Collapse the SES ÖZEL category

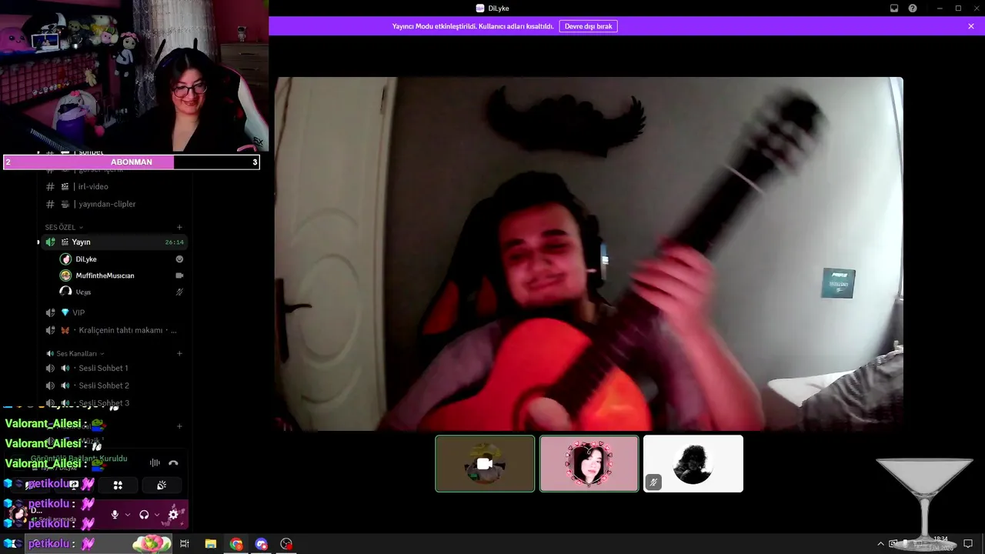64,227
